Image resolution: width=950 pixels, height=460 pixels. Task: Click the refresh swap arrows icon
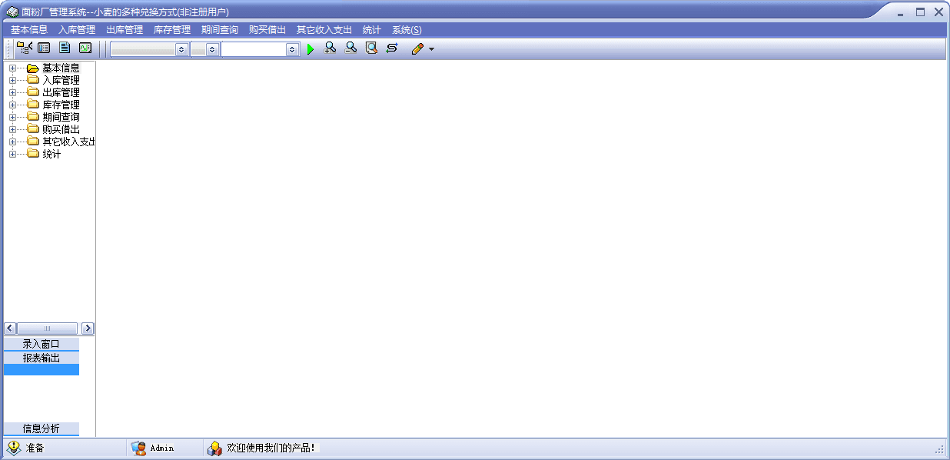(x=392, y=48)
